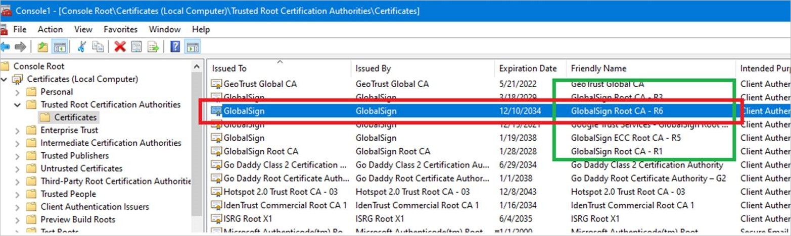Select Certificates folder under Trusted Root
Screen dimensions: 791x236
pyautogui.click(x=75, y=117)
